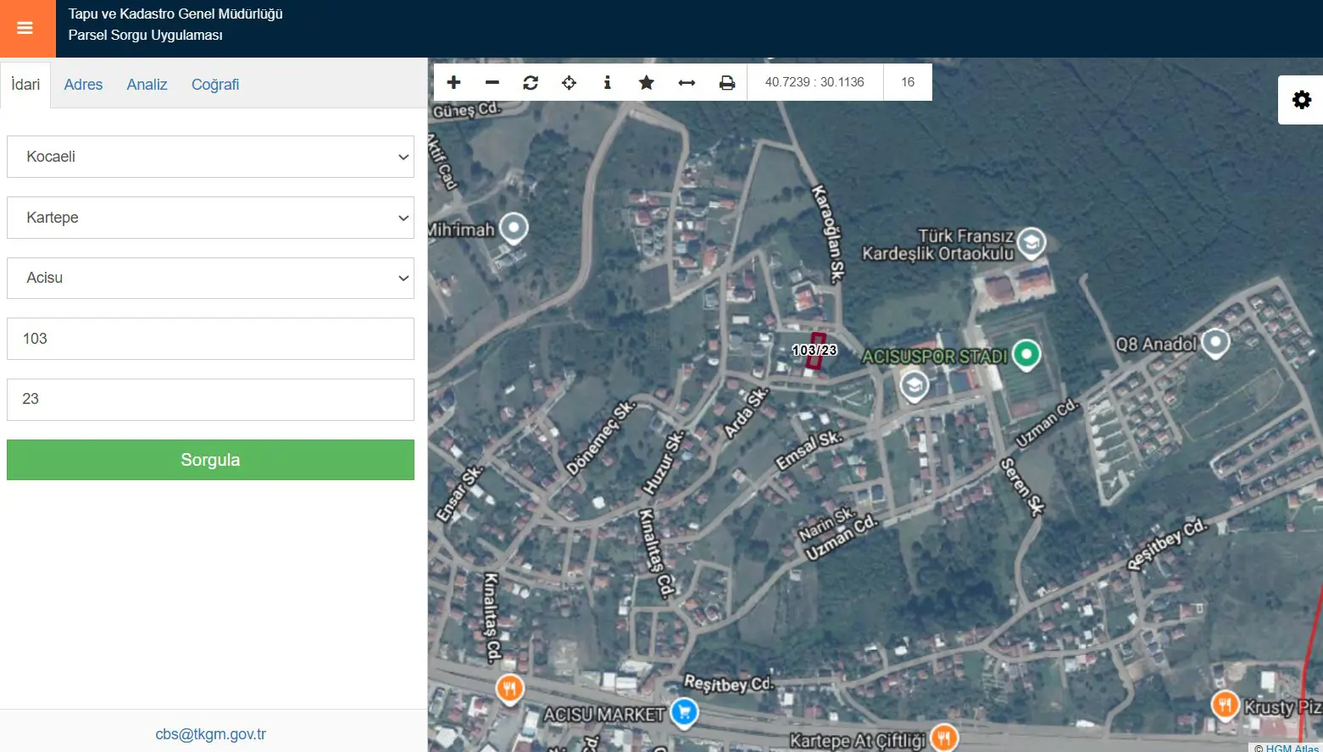Click the parcel number field containing 23
The height and width of the screenshot is (752, 1323).
click(x=210, y=399)
